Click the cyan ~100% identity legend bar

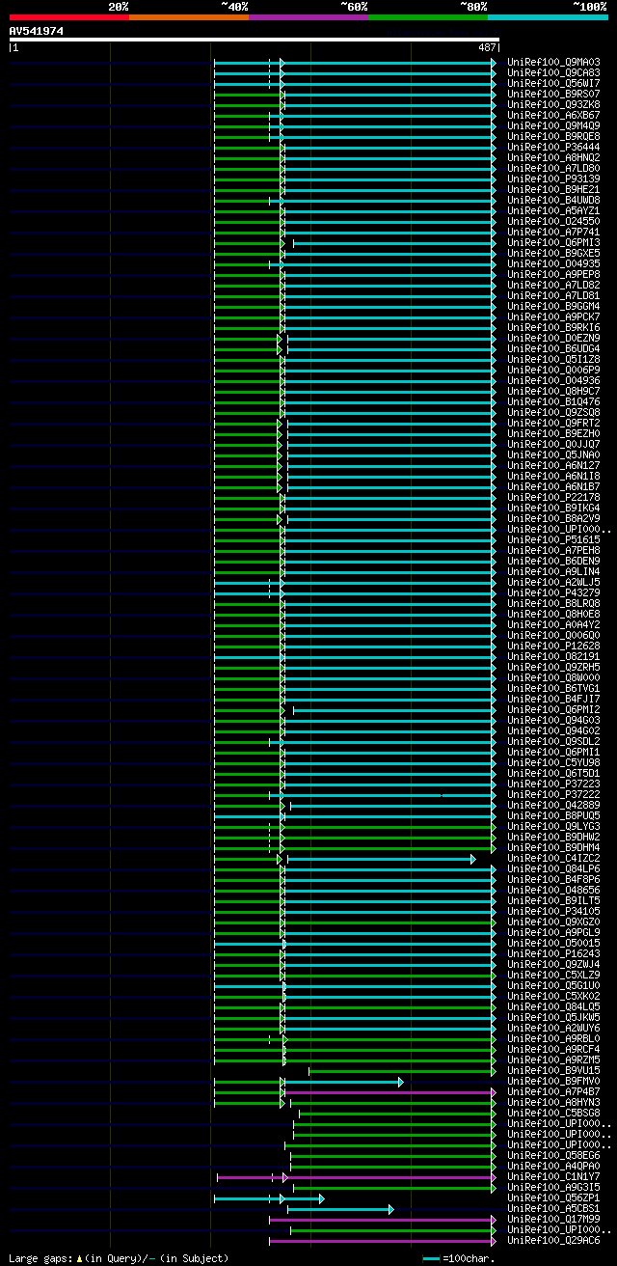(x=548, y=17)
